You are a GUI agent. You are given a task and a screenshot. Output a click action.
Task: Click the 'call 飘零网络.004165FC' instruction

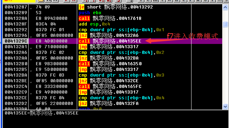pos(110,87)
